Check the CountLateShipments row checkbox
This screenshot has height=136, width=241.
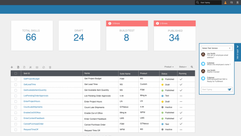(16, 107)
